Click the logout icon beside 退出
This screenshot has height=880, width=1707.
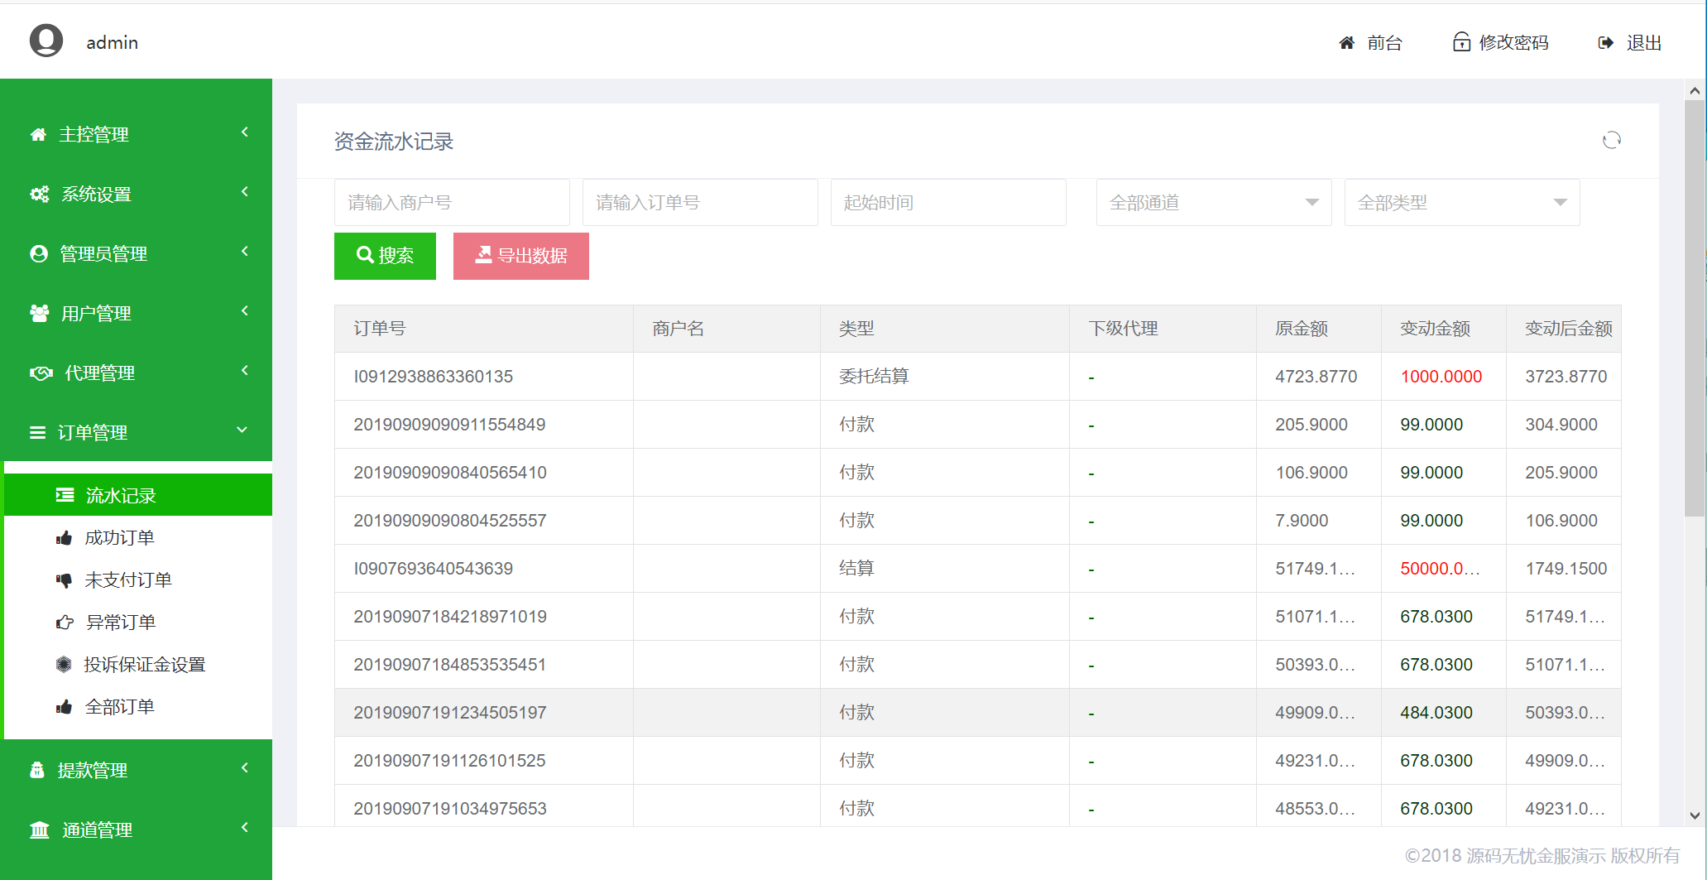1604,41
